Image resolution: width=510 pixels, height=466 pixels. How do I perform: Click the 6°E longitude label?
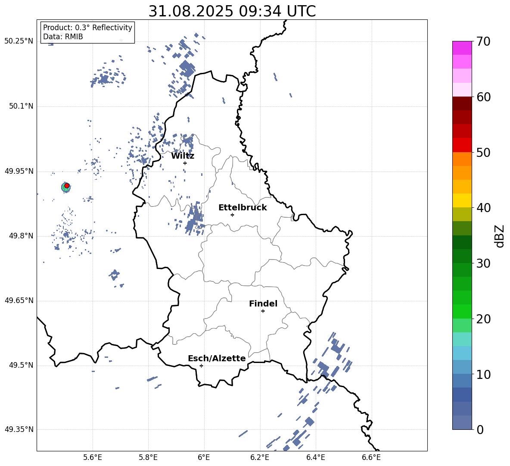tap(204, 457)
